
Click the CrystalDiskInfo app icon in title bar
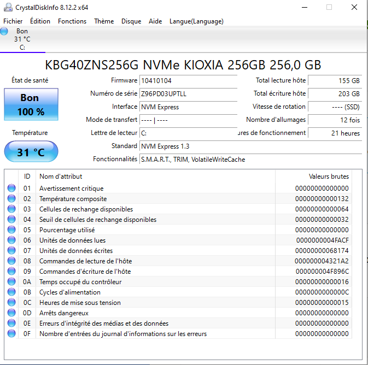(x=8, y=7)
